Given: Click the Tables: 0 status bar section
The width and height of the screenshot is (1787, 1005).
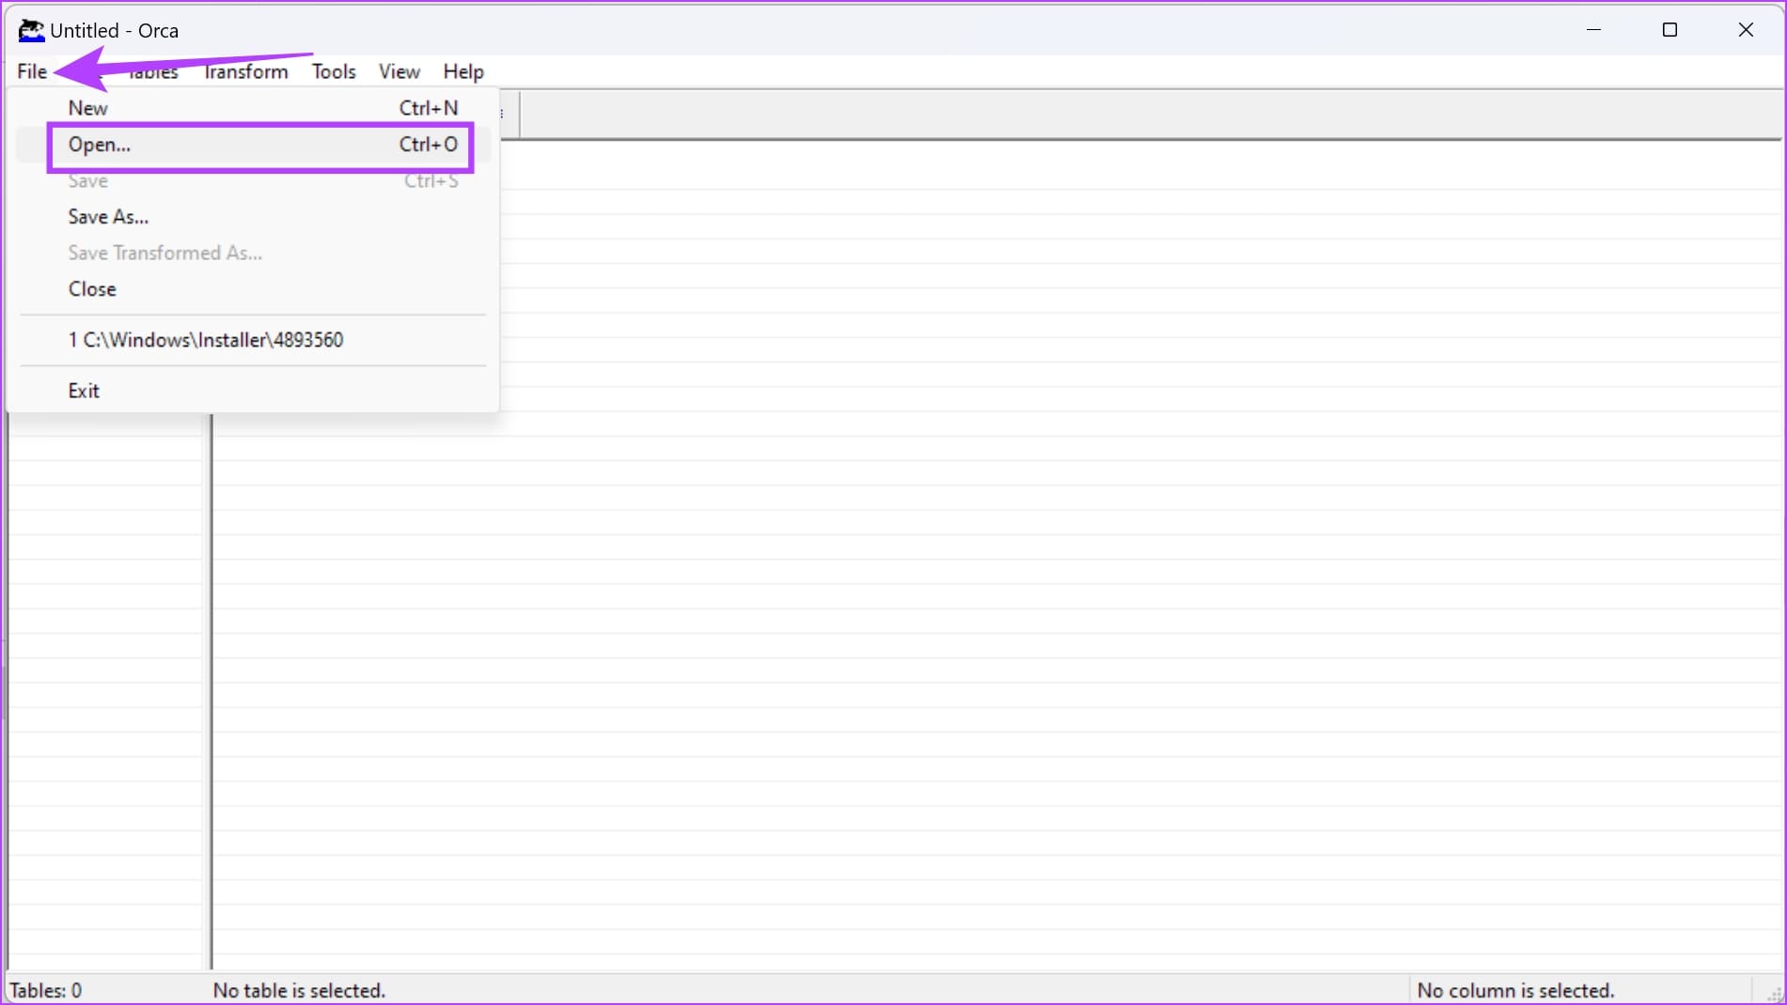Looking at the screenshot, I should [x=46, y=989].
